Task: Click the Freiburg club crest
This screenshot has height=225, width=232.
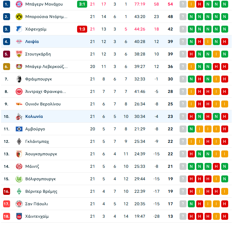Action: [19, 79]
